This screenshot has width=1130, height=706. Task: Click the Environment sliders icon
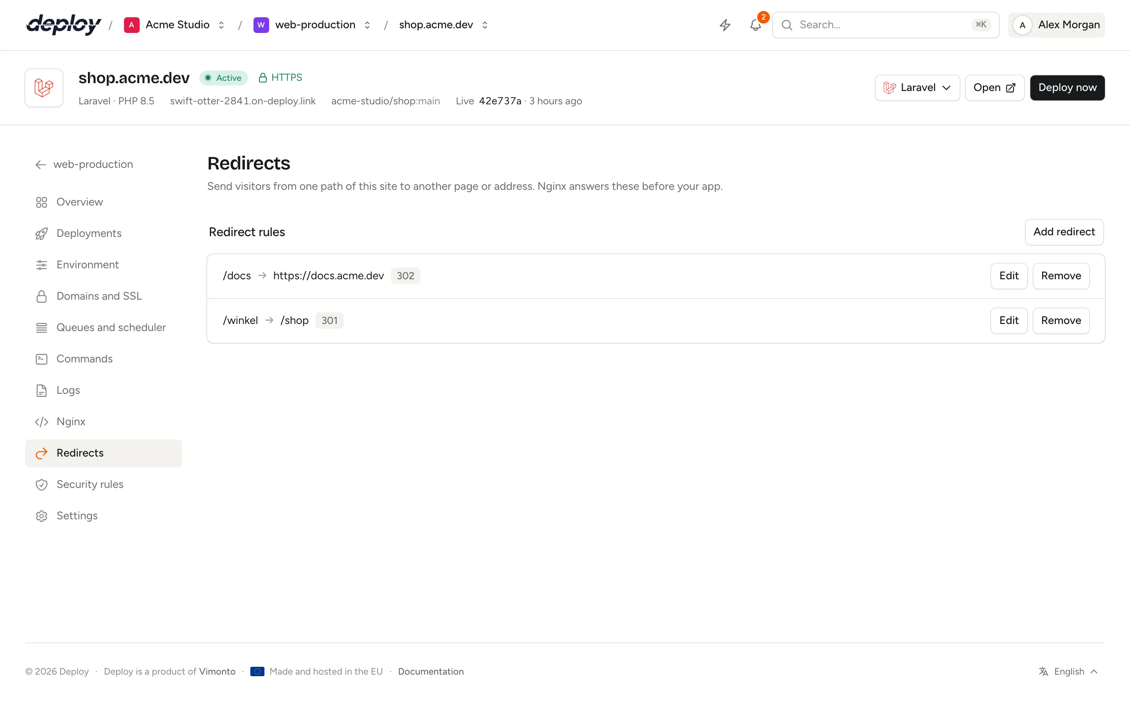[42, 265]
